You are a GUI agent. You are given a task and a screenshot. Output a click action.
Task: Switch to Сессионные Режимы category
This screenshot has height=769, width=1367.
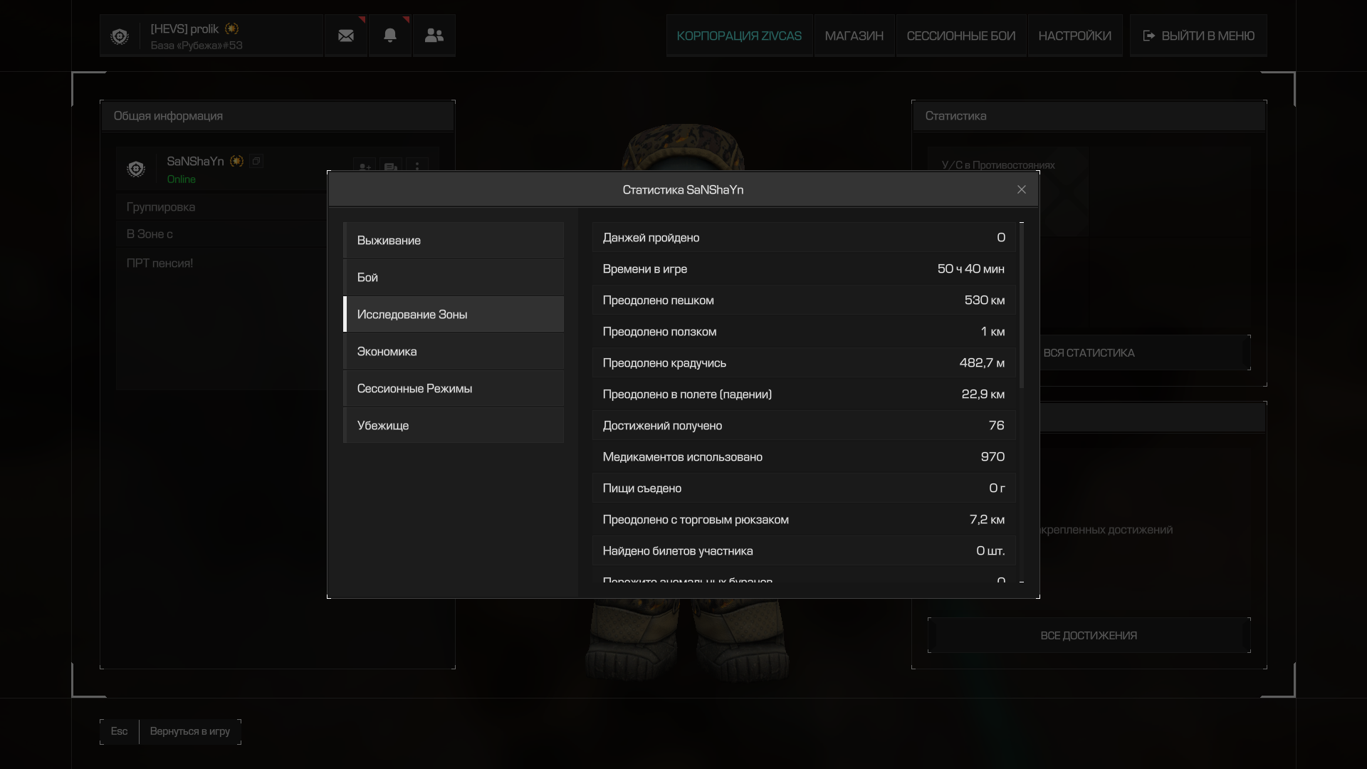[x=454, y=389]
